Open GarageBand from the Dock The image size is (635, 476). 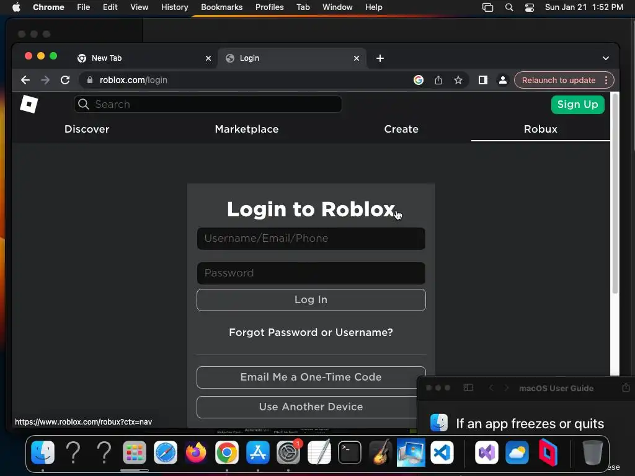pyautogui.click(x=380, y=452)
